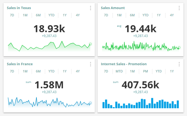This screenshot has height=116, width=187.
Task: Click the 18.93k value in Texas card
Action: [49, 29]
